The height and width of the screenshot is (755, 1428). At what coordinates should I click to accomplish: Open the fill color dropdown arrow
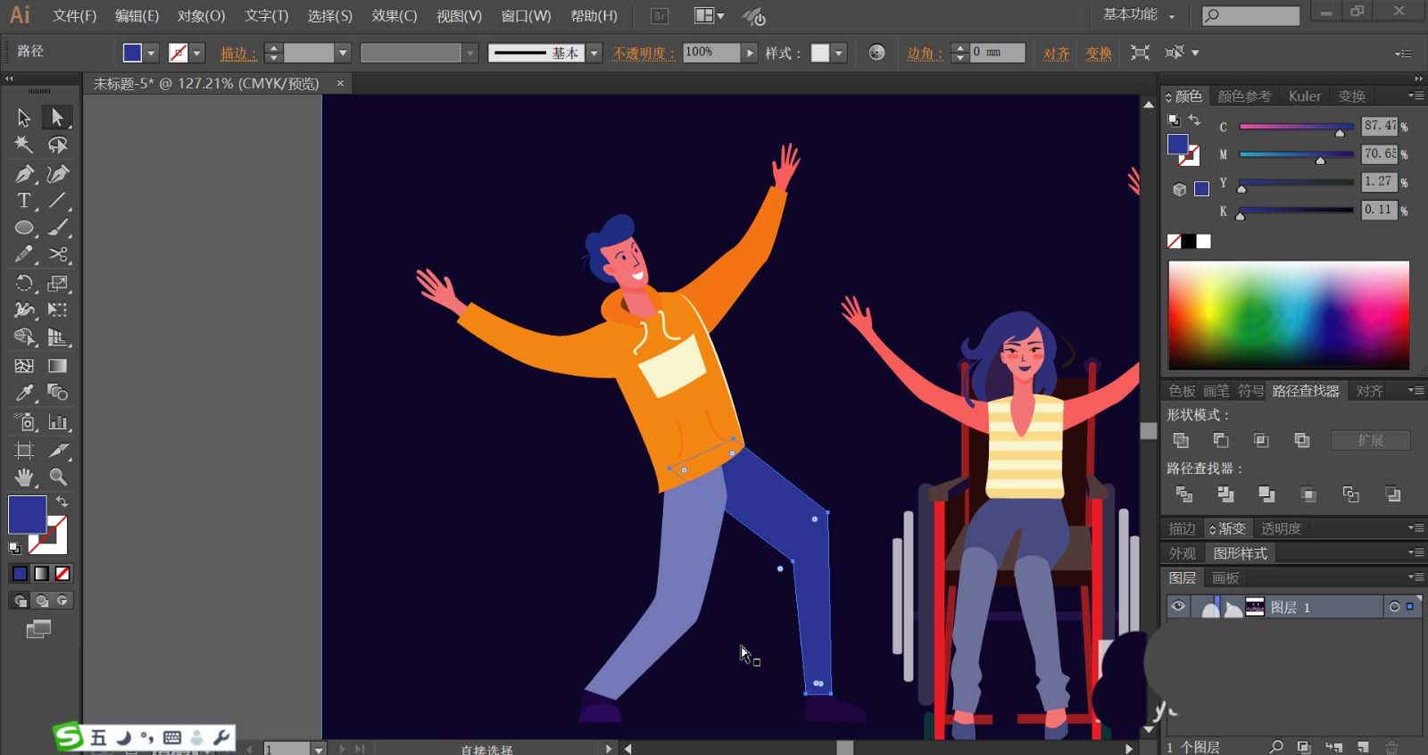click(151, 54)
